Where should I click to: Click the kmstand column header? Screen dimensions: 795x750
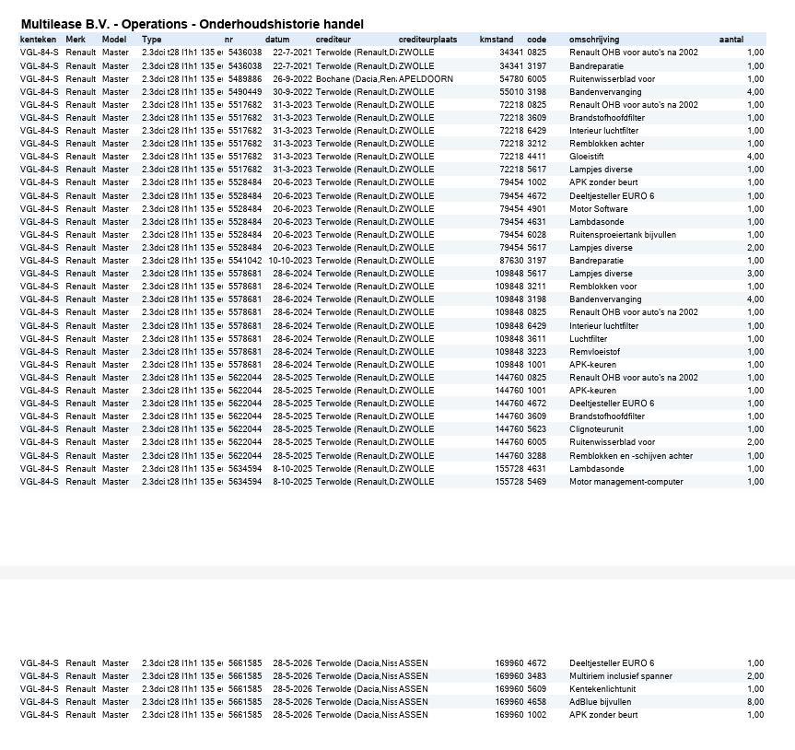(497, 39)
